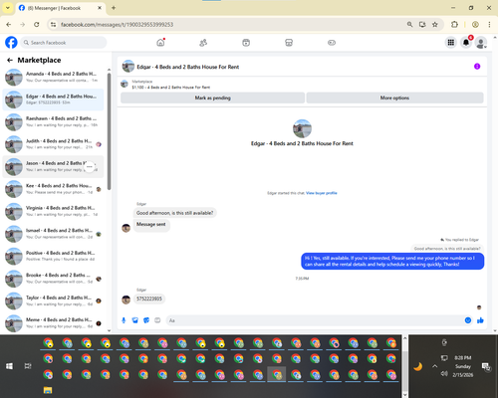
Task: Attach a file or photo icon
Action: click(134, 320)
